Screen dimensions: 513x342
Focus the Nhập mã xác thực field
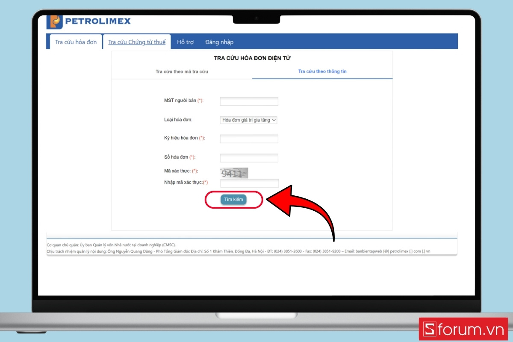click(249, 183)
